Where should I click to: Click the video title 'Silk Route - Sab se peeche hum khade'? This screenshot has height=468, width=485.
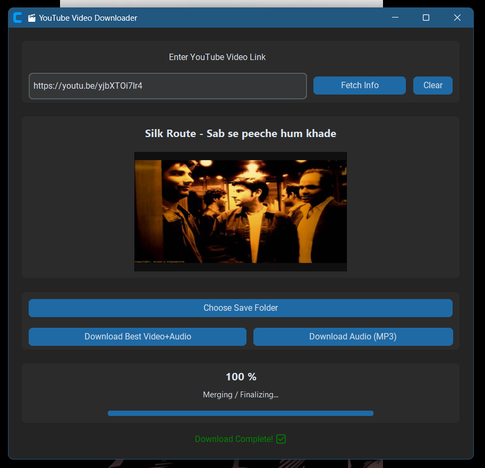click(240, 134)
